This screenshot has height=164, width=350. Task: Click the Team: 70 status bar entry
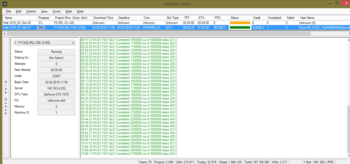pos(145,162)
